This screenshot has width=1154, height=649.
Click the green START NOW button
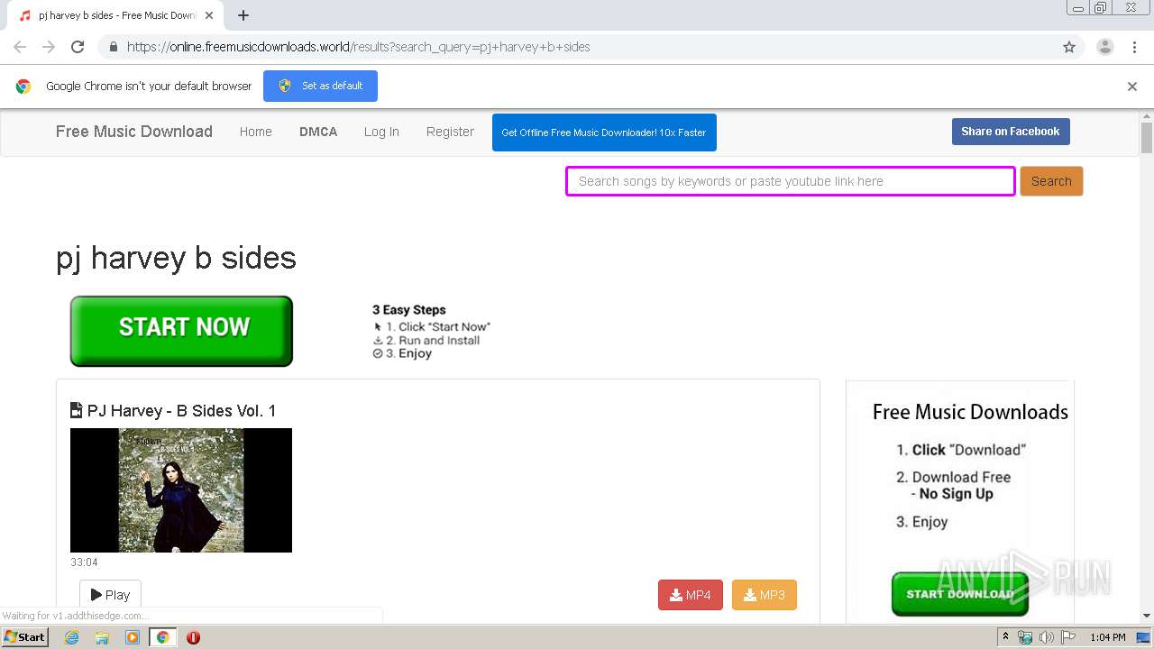[x=181, y=331]
